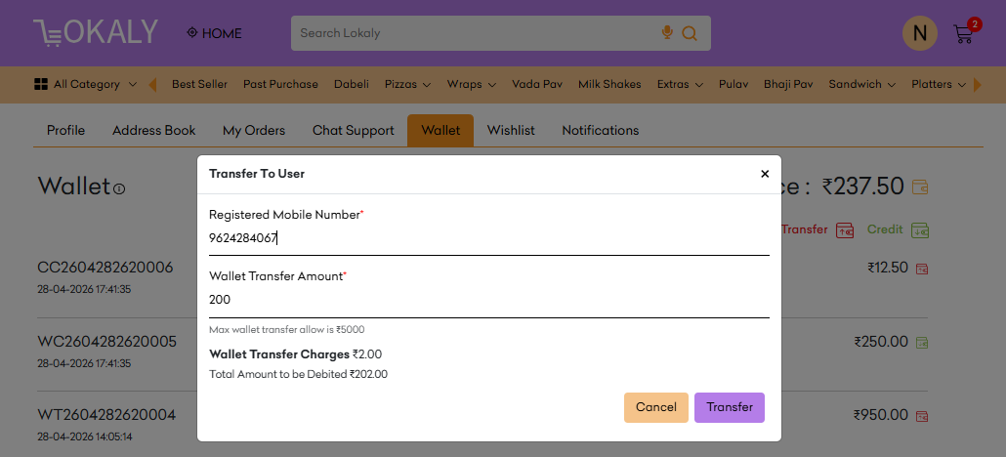Open the Chat Support tab
This screenshot has height=457, width=1006.
point(354,130)
